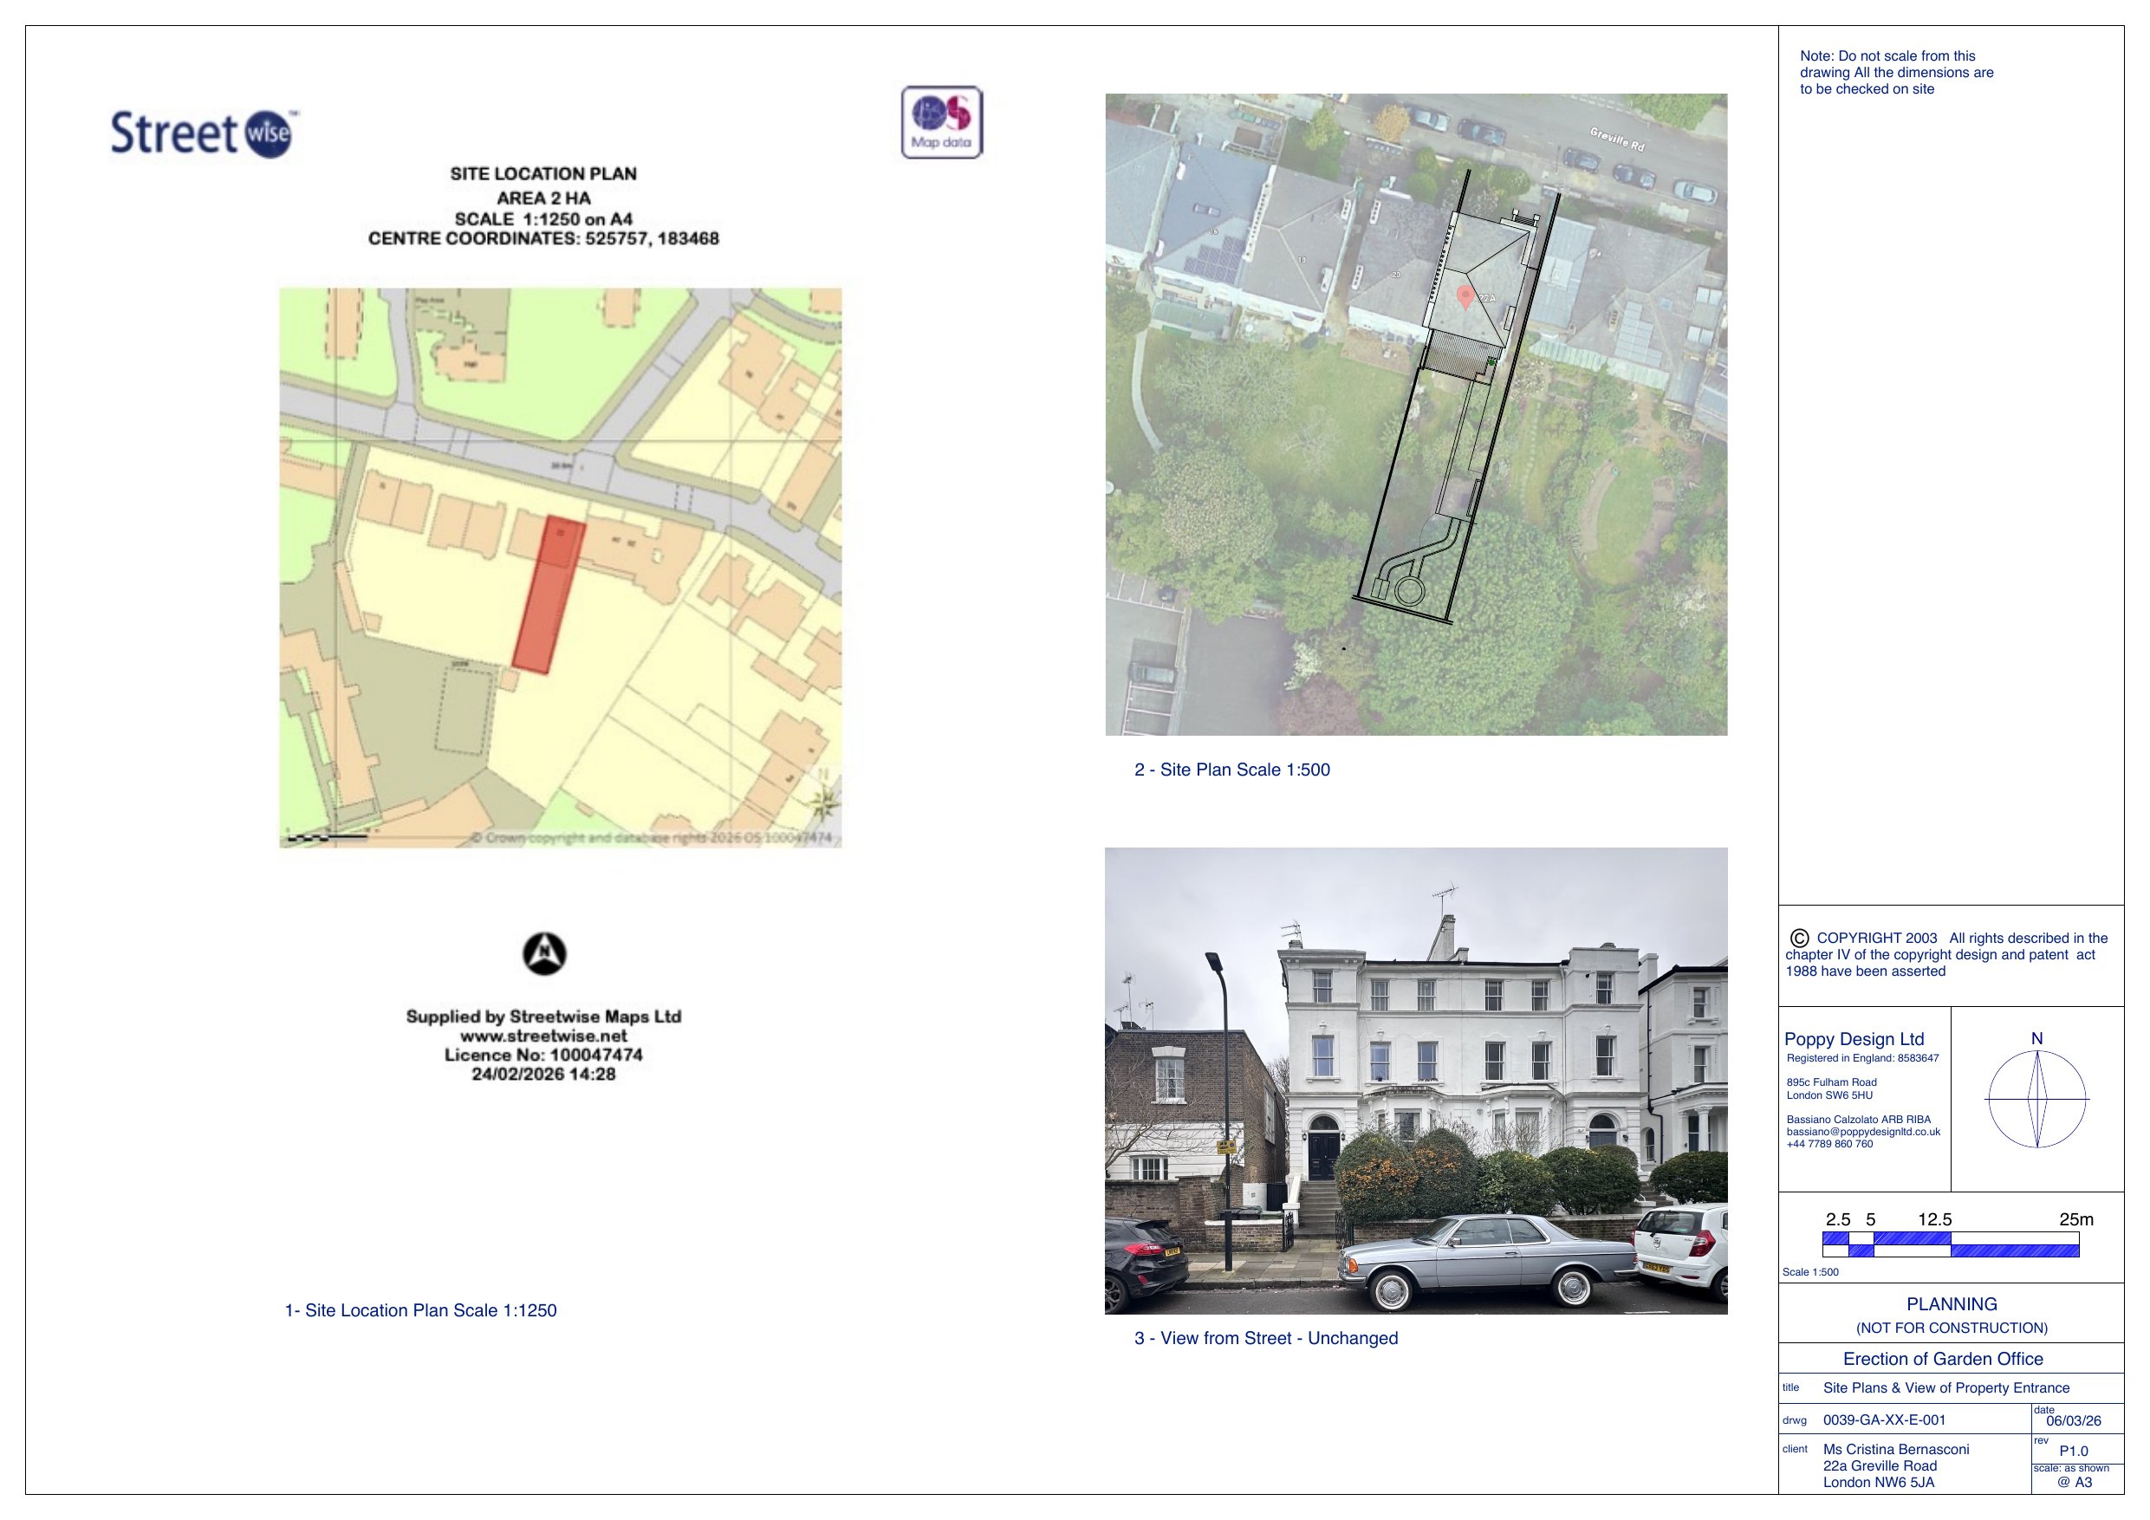Click the red location pin on aerial plan
The image size is (2150, 1520).
pyautogui.click(x=1465, y=297)
